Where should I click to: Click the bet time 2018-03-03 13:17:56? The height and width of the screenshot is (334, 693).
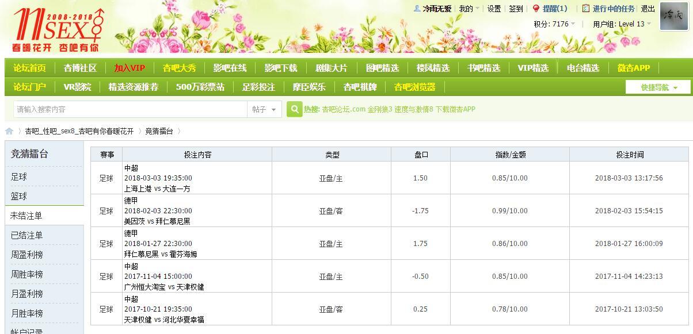click(629, 178)
